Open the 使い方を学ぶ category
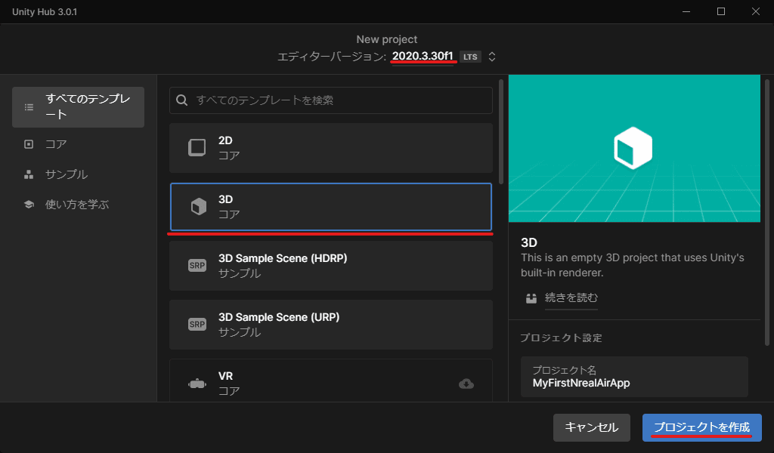This screenshot has height=453, width=774. click(x=78, y=204)
